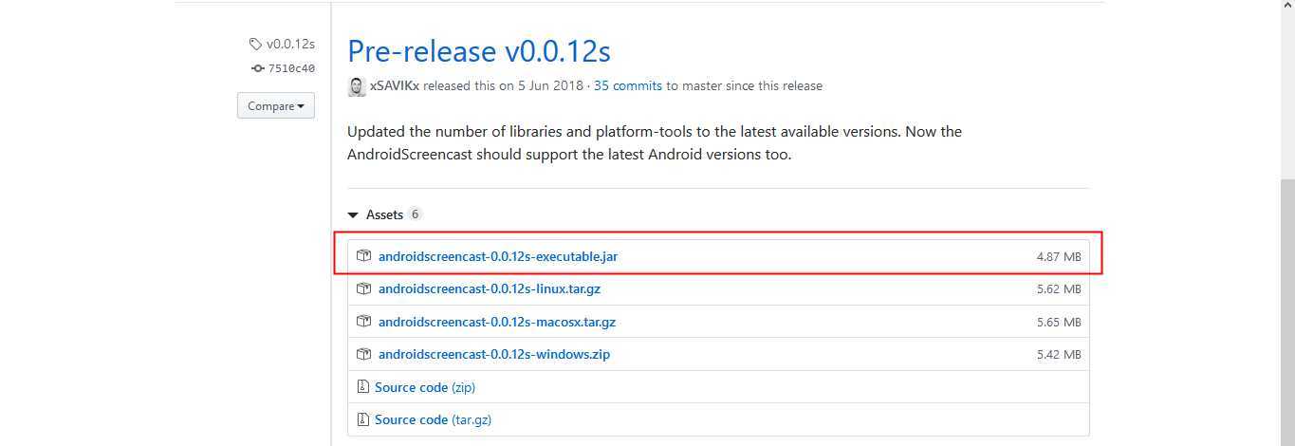Click the package icon beside executable.jar asset
This screenshot has height=446, width=1295.
[363, 256]
